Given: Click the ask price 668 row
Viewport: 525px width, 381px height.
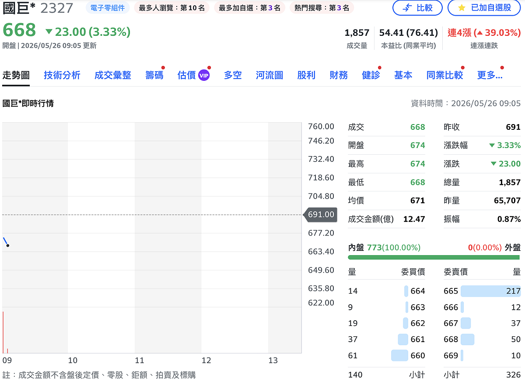Looking at the screenshot, I should 482,339.
